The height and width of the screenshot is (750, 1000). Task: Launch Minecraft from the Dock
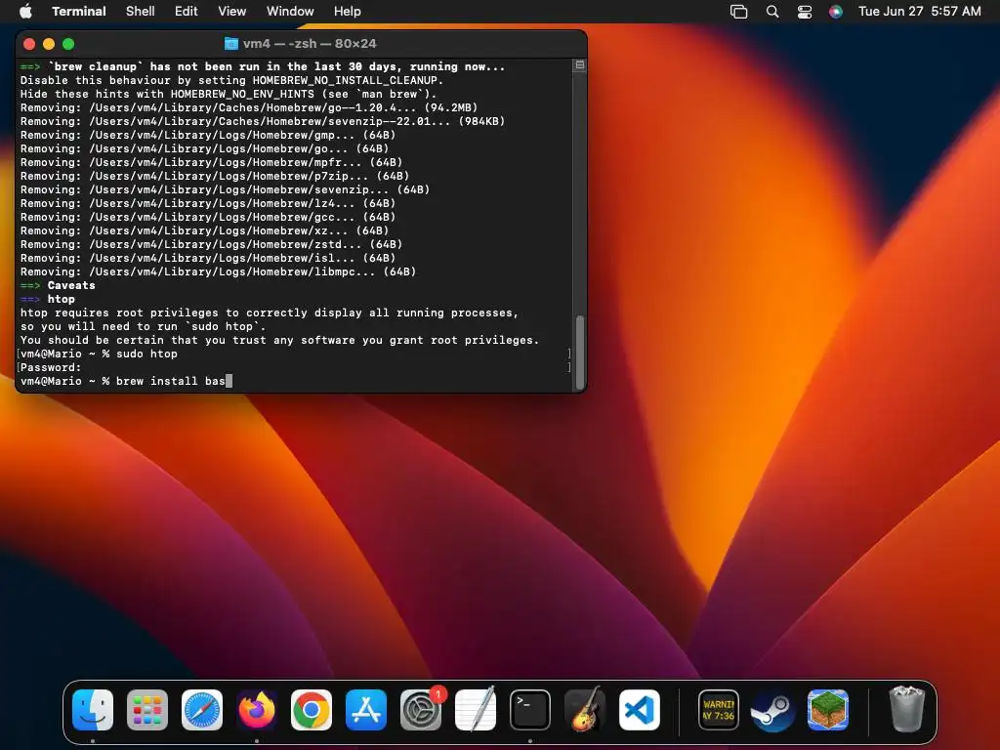tap(828, 709)
